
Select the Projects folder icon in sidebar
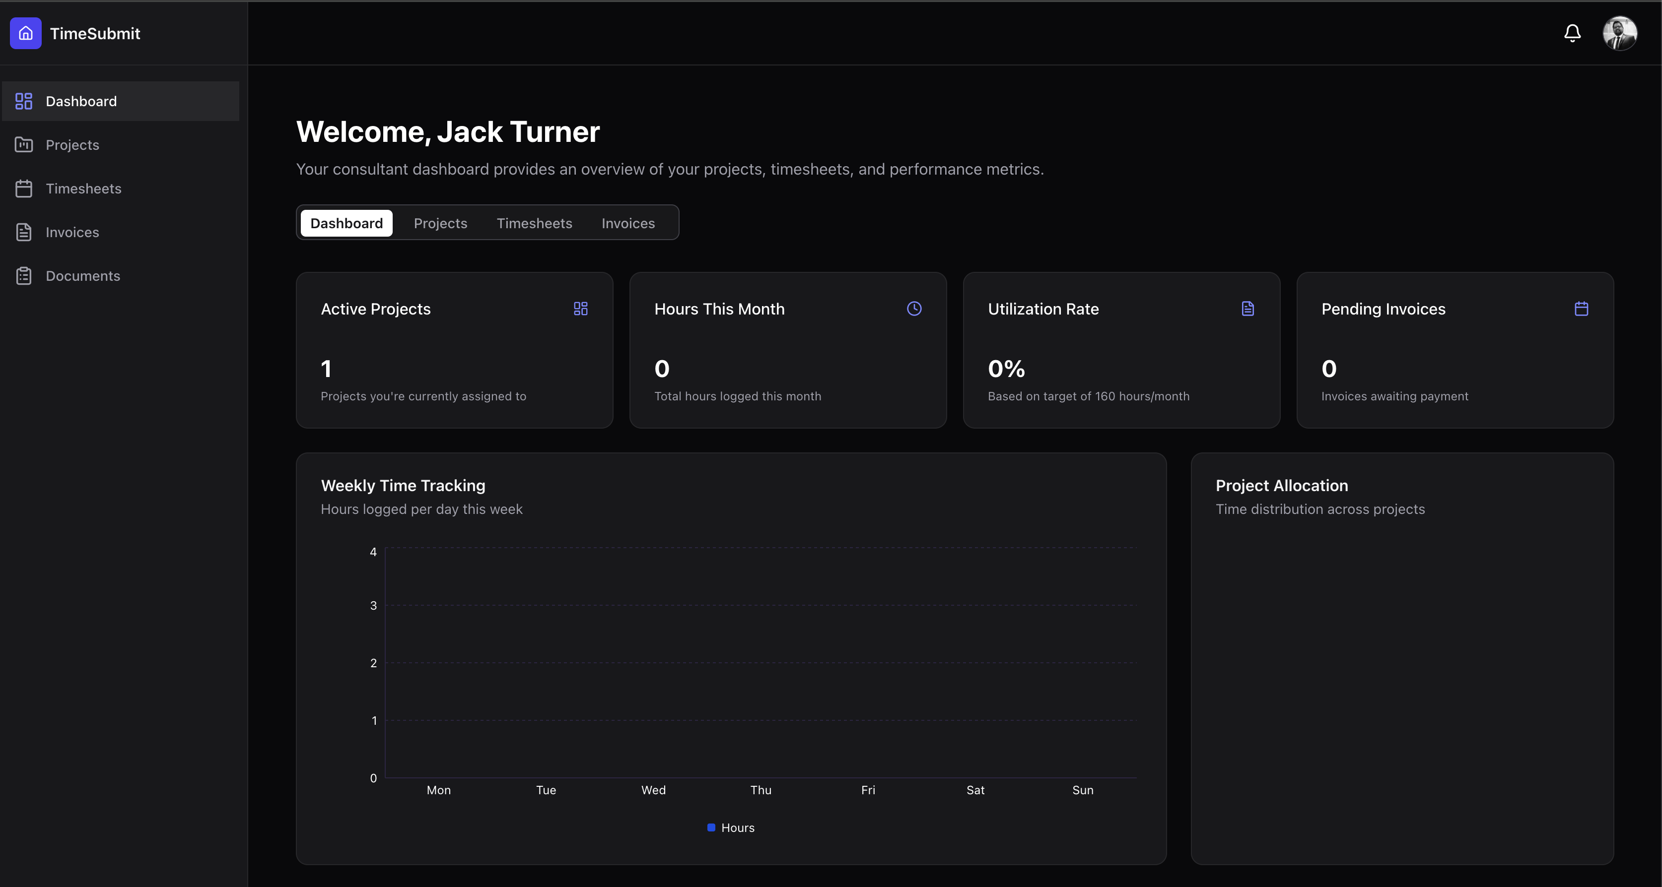(x=24, y=144)
